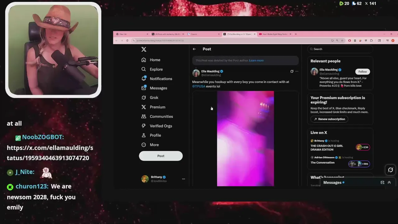Click the +391 listeners badge
Viewport: 398px width, 224px height.
point(359,164)
